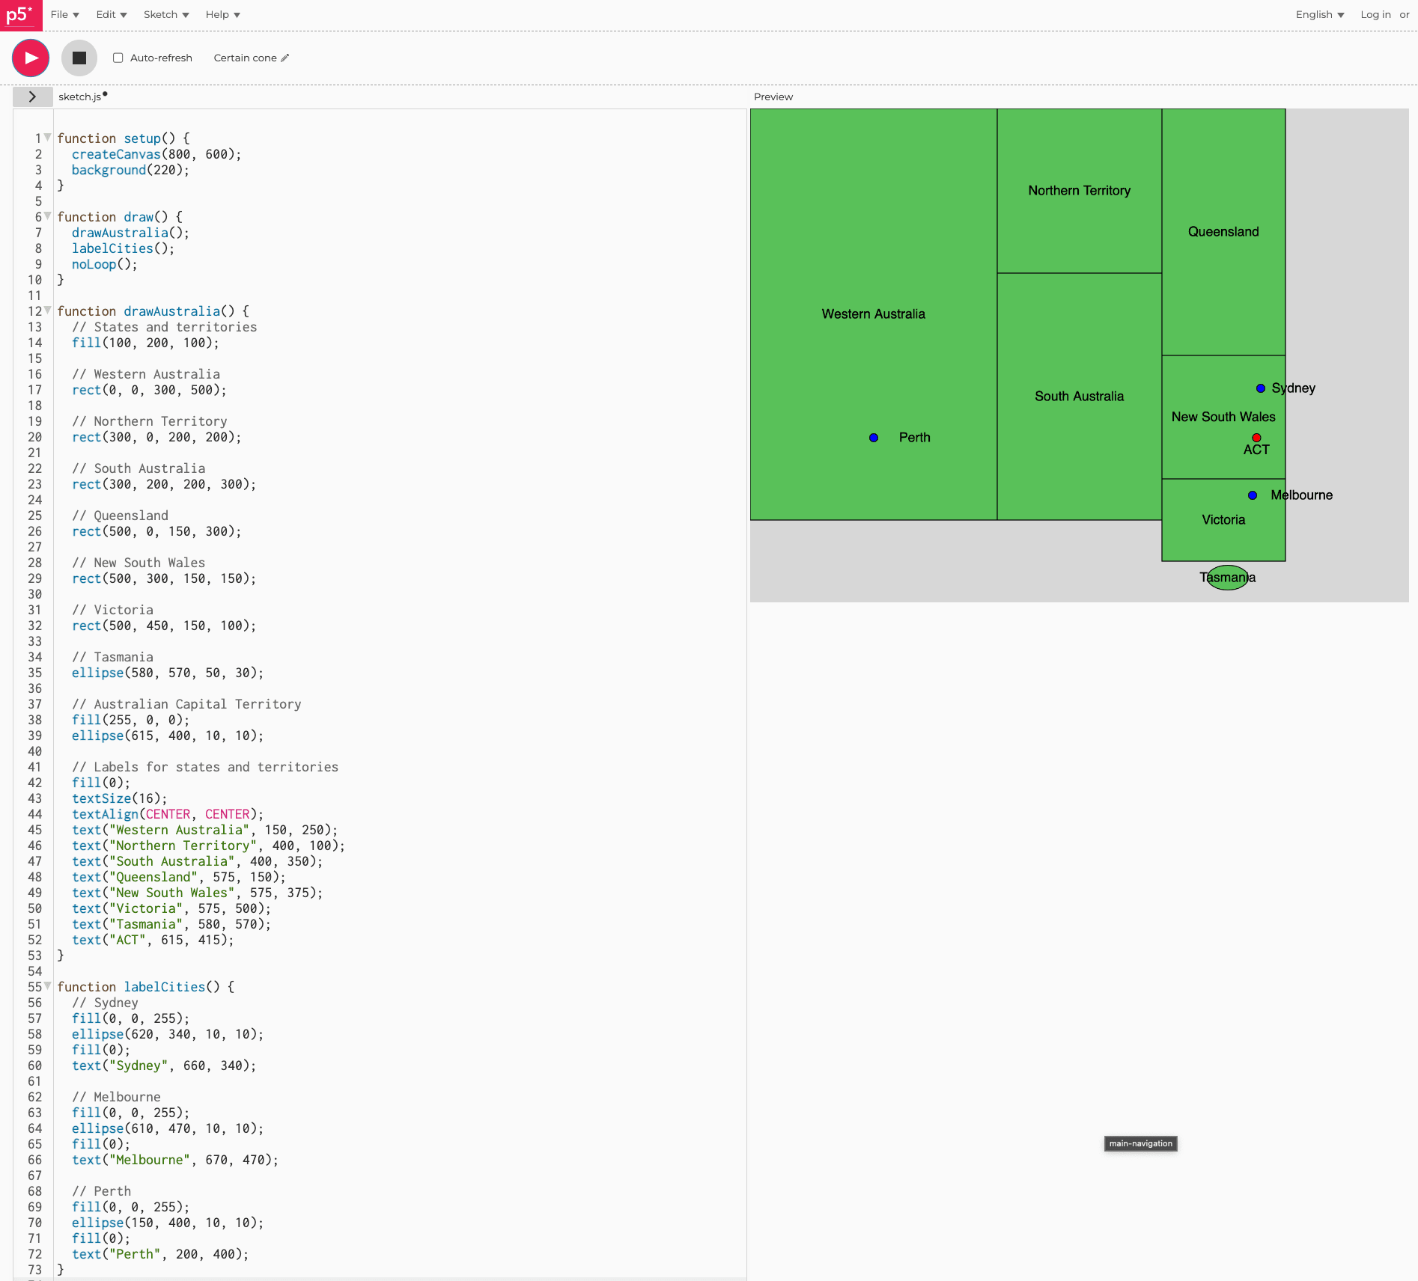The image size is (1418, 1281).
Task: Click the Log in link
Action: click(1375, 14)
